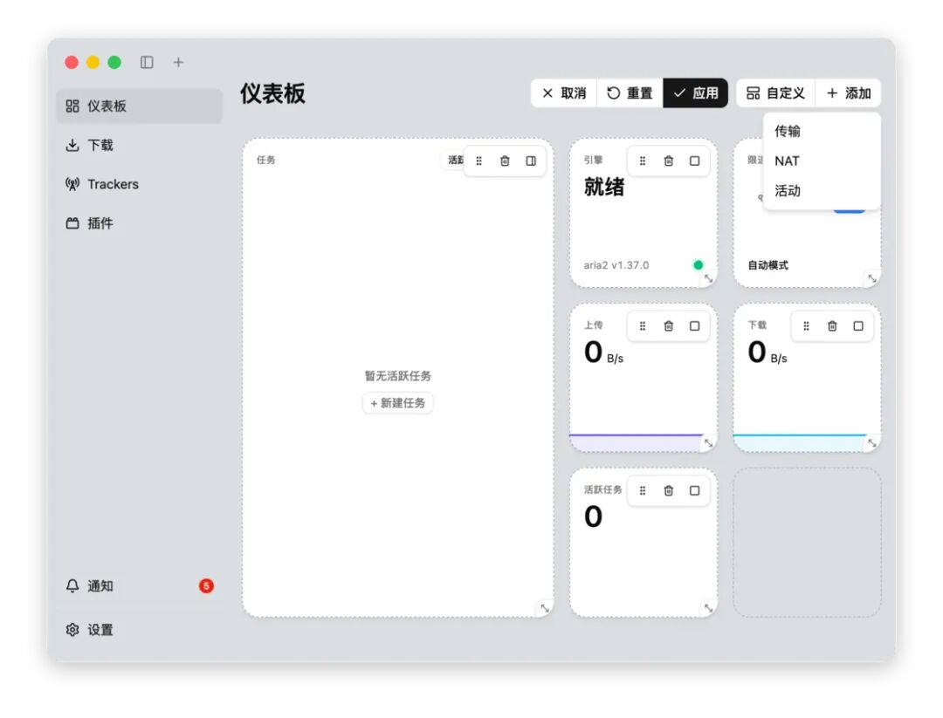This screenshot has height=718, width=943.
Task: Remove the 下载 speed card with trash icon
Action: click(832, 326)
